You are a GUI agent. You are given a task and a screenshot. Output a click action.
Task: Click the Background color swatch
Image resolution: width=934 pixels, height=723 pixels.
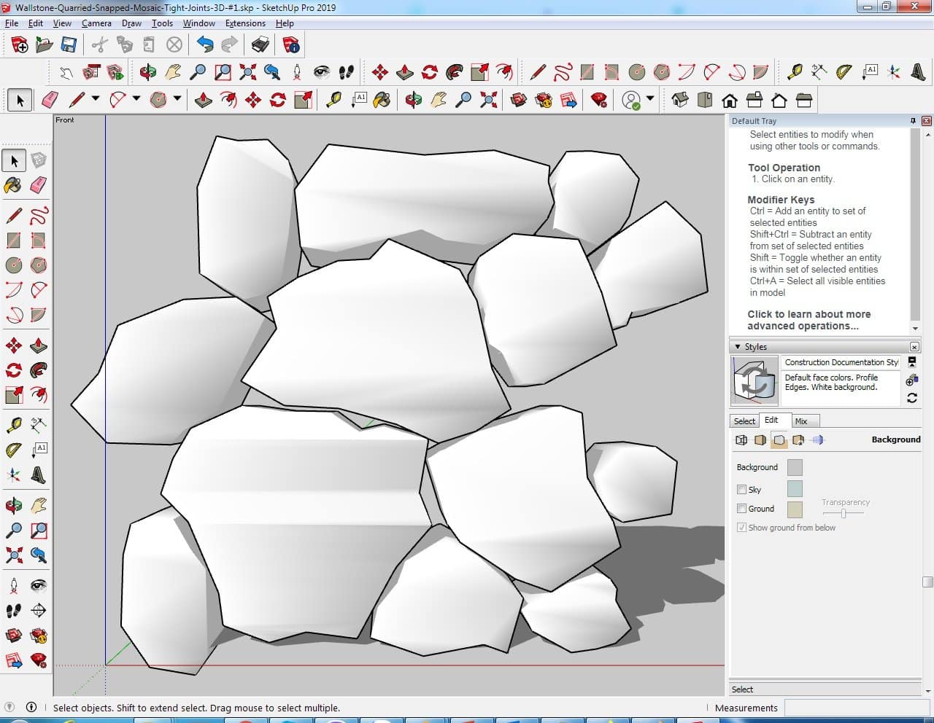[795, 467]
